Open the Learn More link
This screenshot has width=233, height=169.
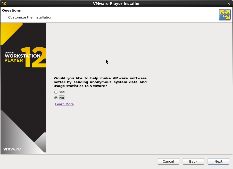(64, 104)
